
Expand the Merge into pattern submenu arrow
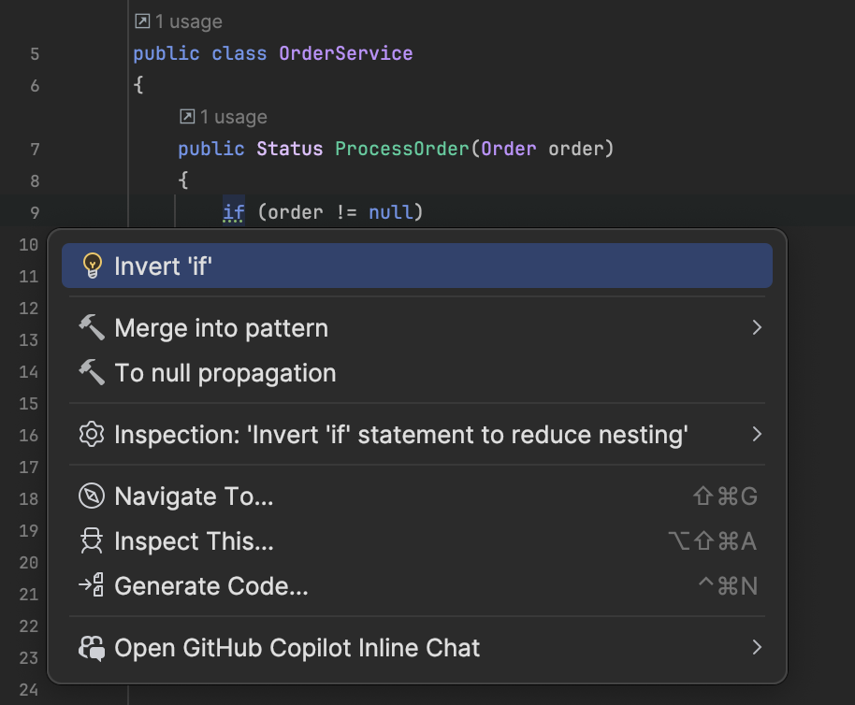pyautogui.click(x=756, y=328)
